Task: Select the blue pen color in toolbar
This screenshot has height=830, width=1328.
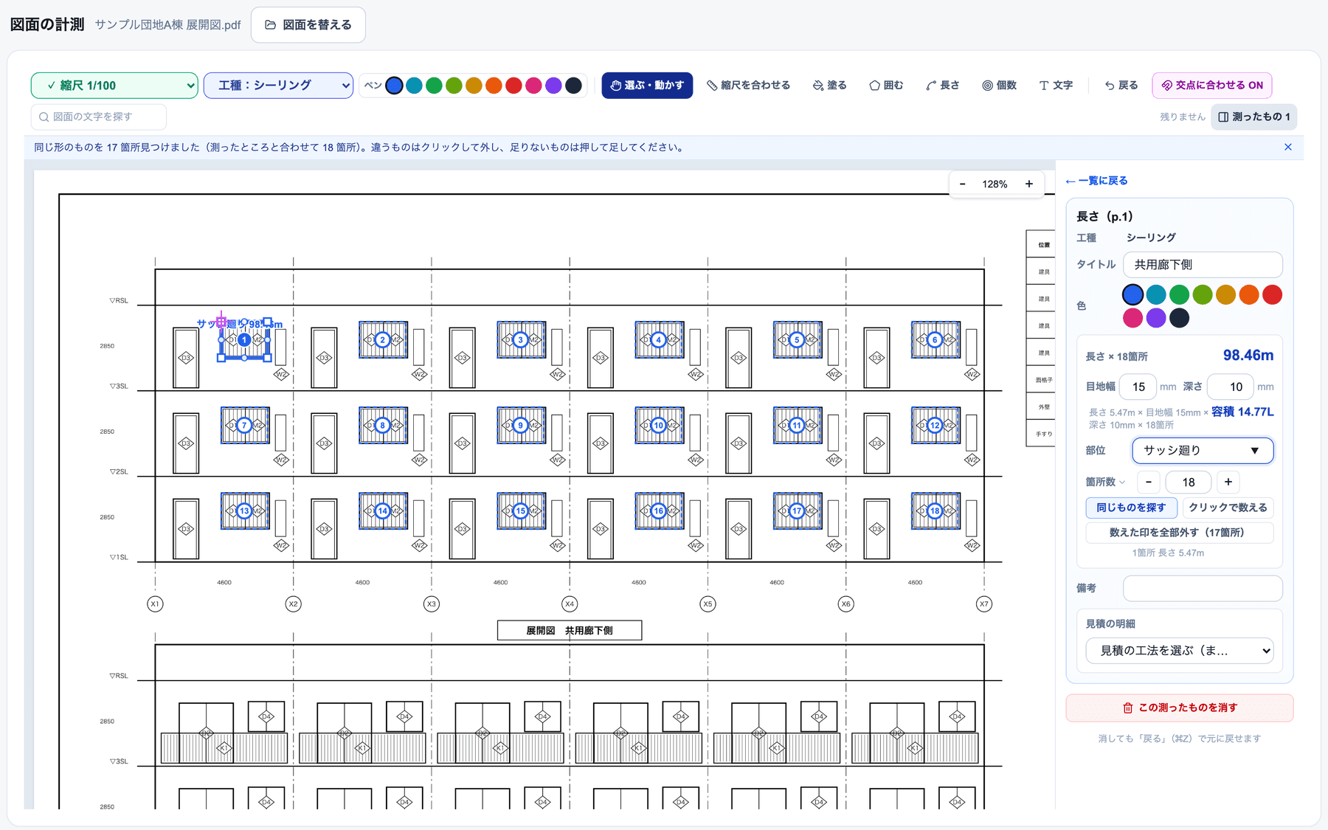Action: pyautogui.click(x=395, y=86)
